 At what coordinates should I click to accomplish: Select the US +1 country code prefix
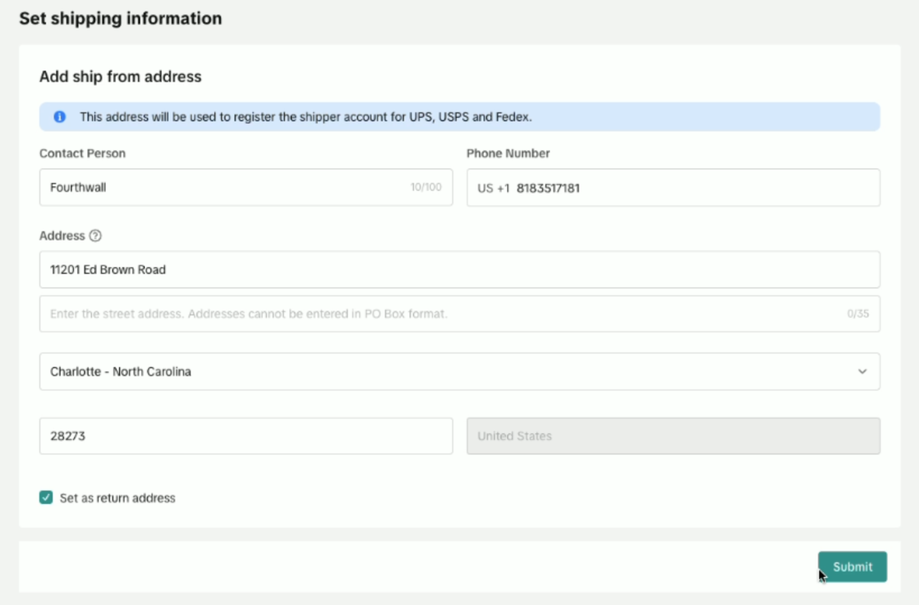point(493,188)
